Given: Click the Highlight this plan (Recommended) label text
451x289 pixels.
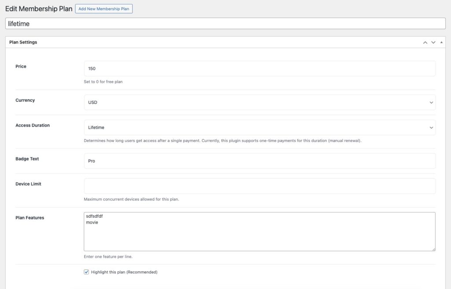Looking at the screenshot, I should [x=124, y=272].
